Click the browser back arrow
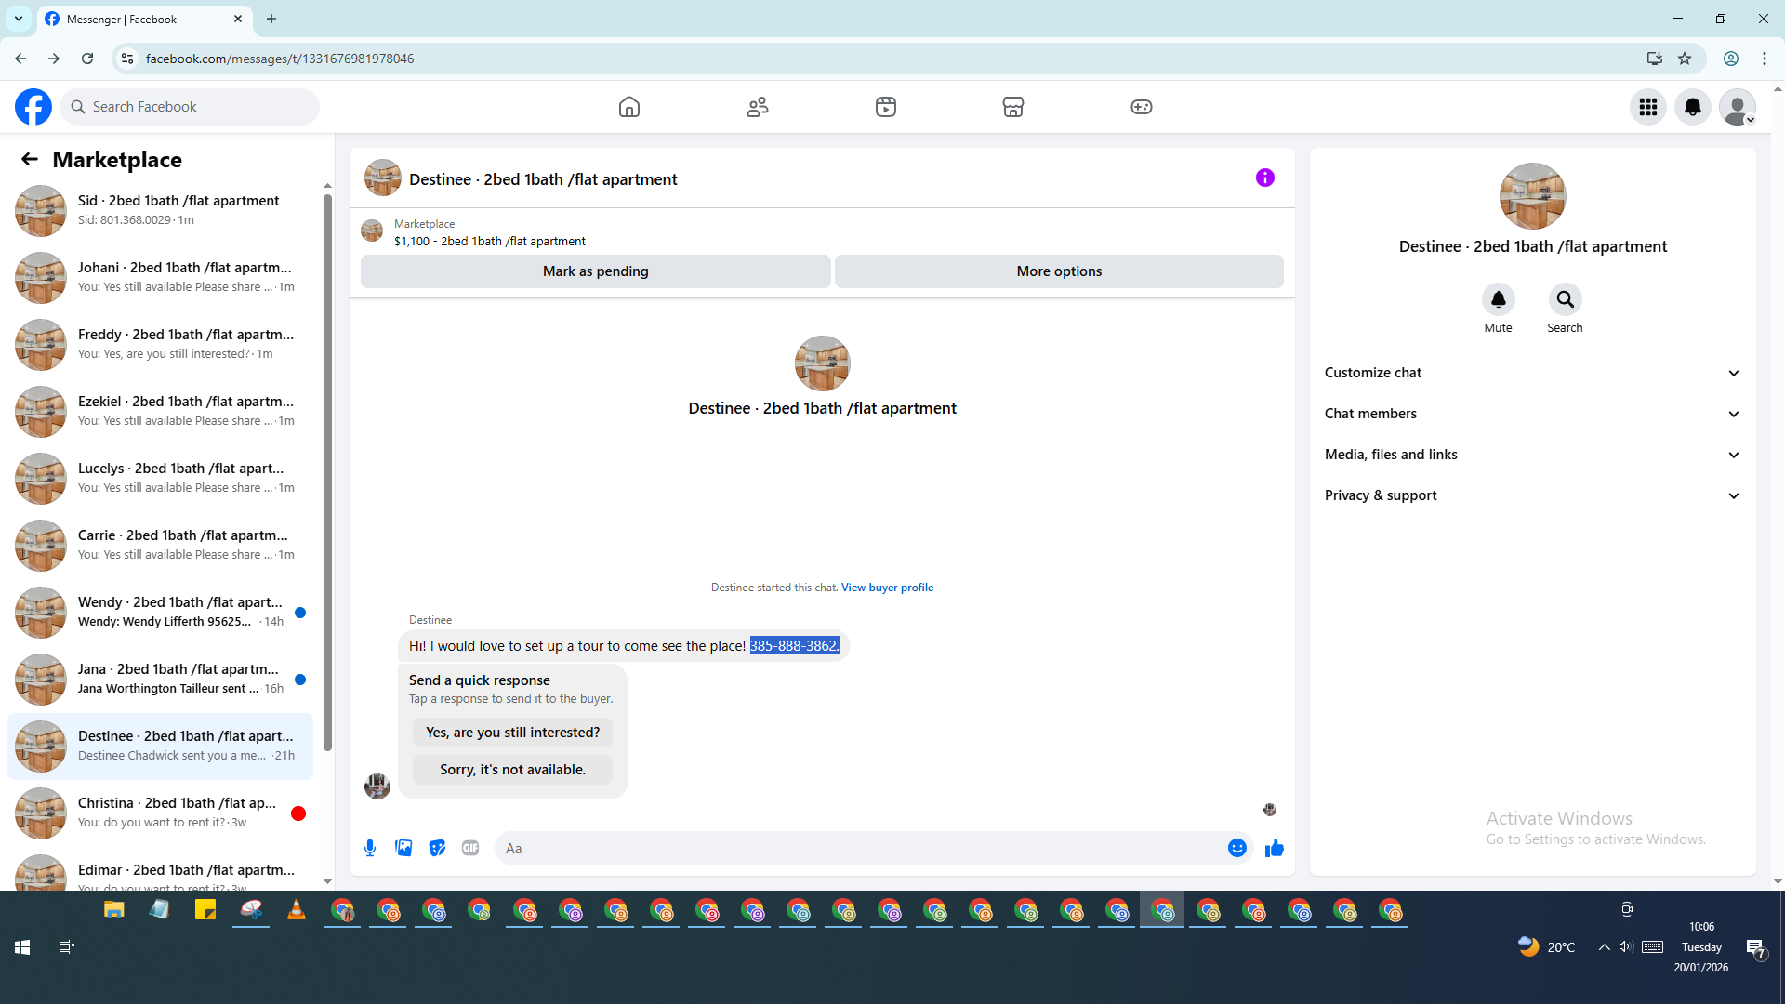This screenshot has width=1785, height=1004. (x=20, y=59)
